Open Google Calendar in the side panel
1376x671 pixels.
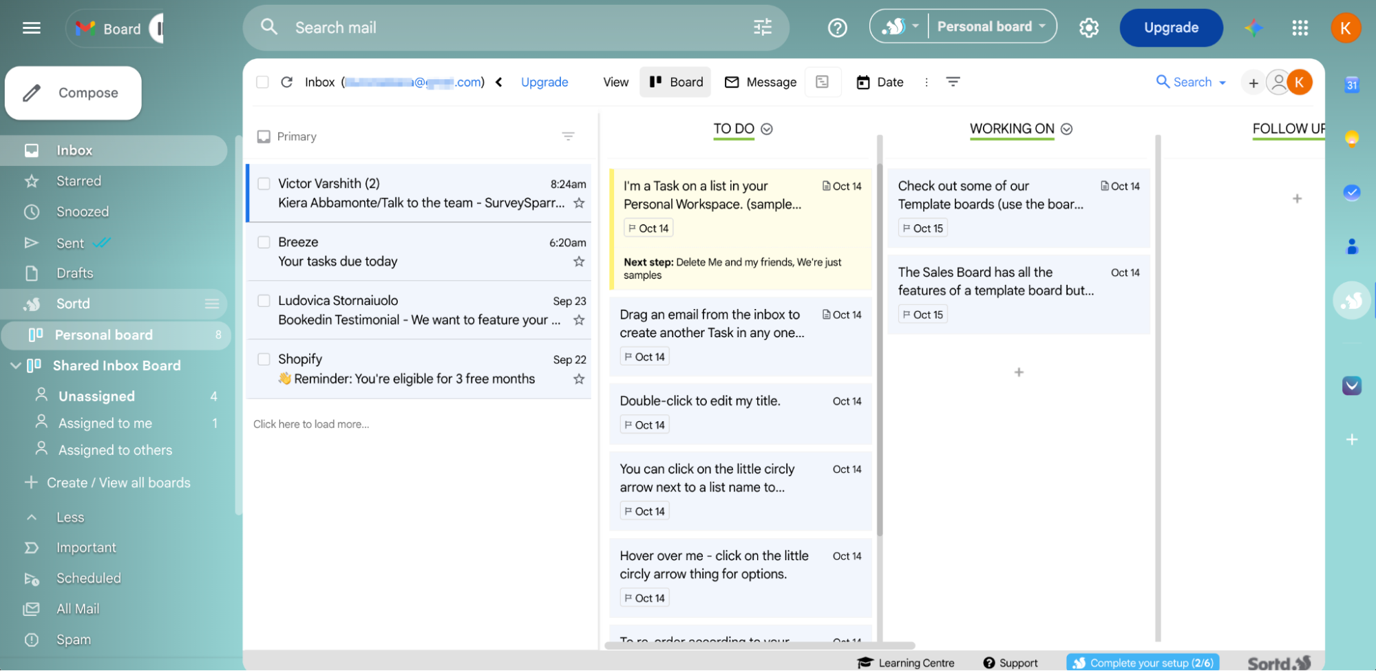(x=1351, y=85)
